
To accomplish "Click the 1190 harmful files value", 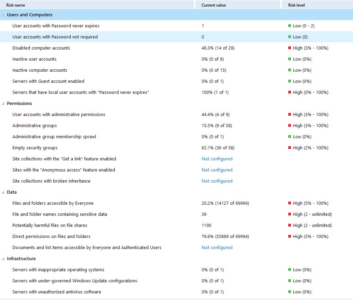I will tap(206, 225).
